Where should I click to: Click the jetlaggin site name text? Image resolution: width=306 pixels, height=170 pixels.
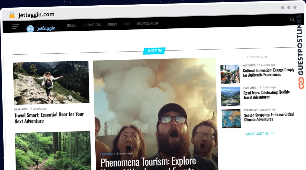tap(46, 28)
